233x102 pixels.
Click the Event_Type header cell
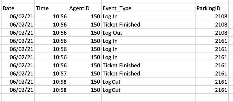(148, 8)
